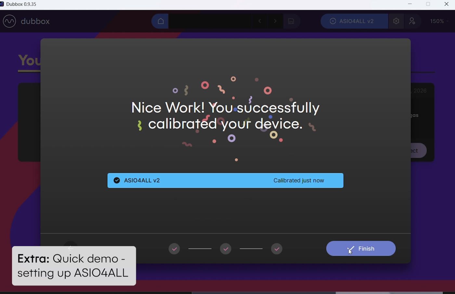Click the 'Calibrated just now' status text
This screenshot has width=455, height=294.
click(299, 181)
